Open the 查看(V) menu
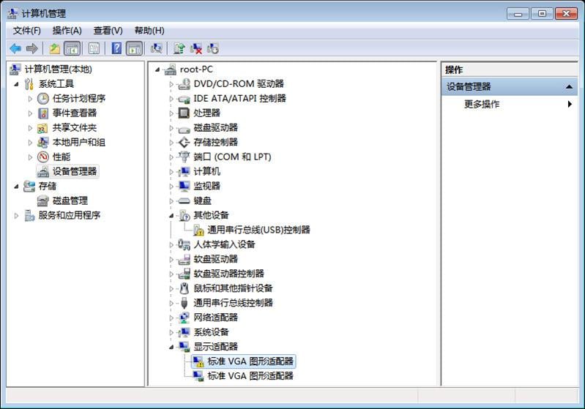This screenshot has height=409, width=585. (x=108, y=31)
